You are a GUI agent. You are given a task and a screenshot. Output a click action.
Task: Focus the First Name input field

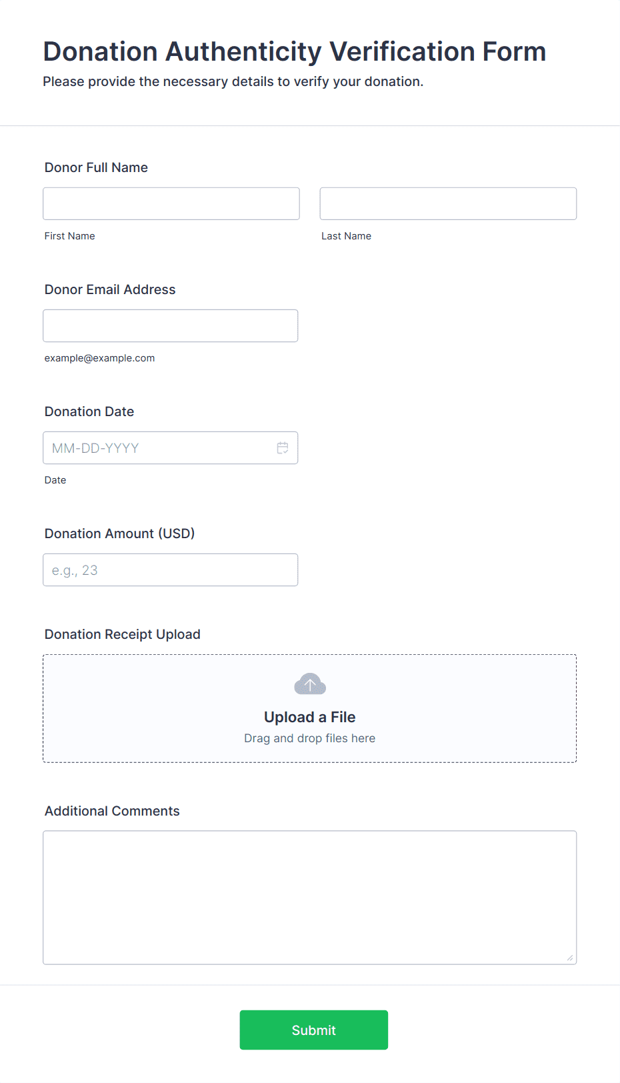pyautogui.click(x=171, y=203)
